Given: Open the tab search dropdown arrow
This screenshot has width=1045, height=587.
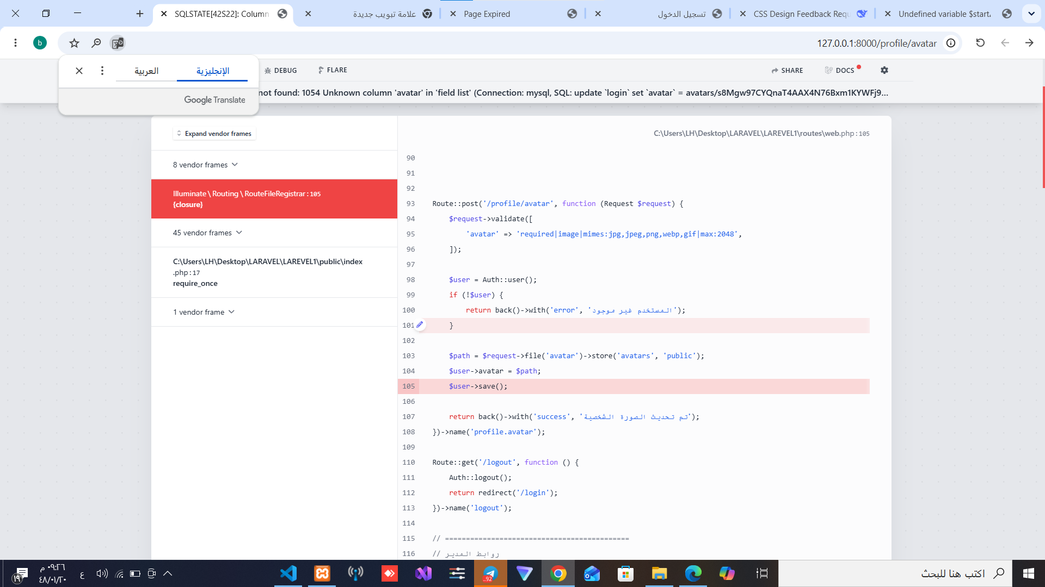Looking at the screenshot, I should 1031,14.
